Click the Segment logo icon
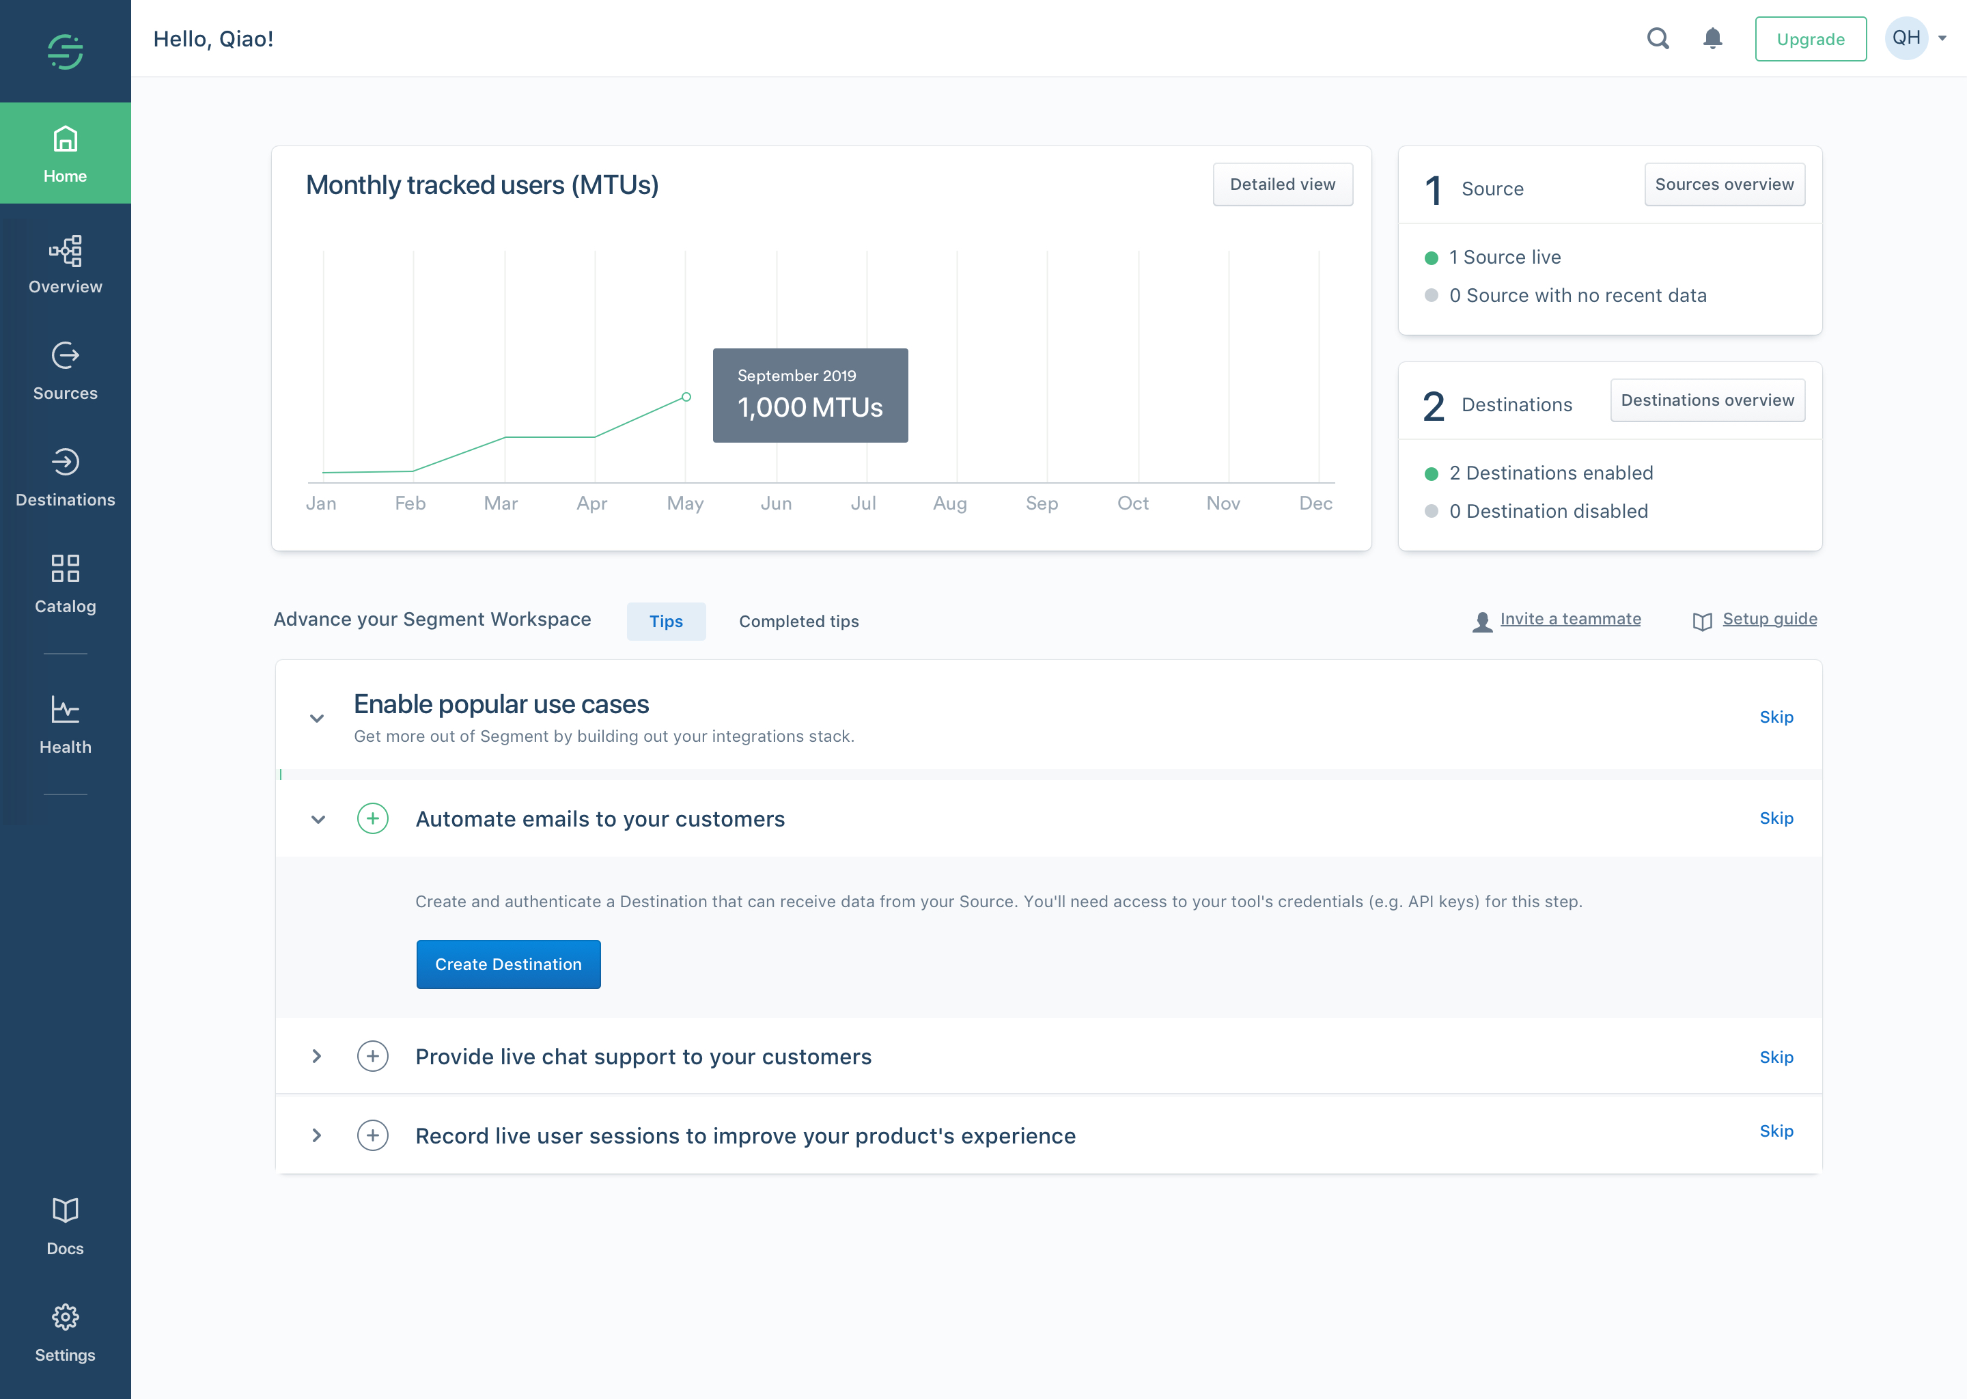The width and height of the screenshot is (1967, 1399). tap(66, 52)
